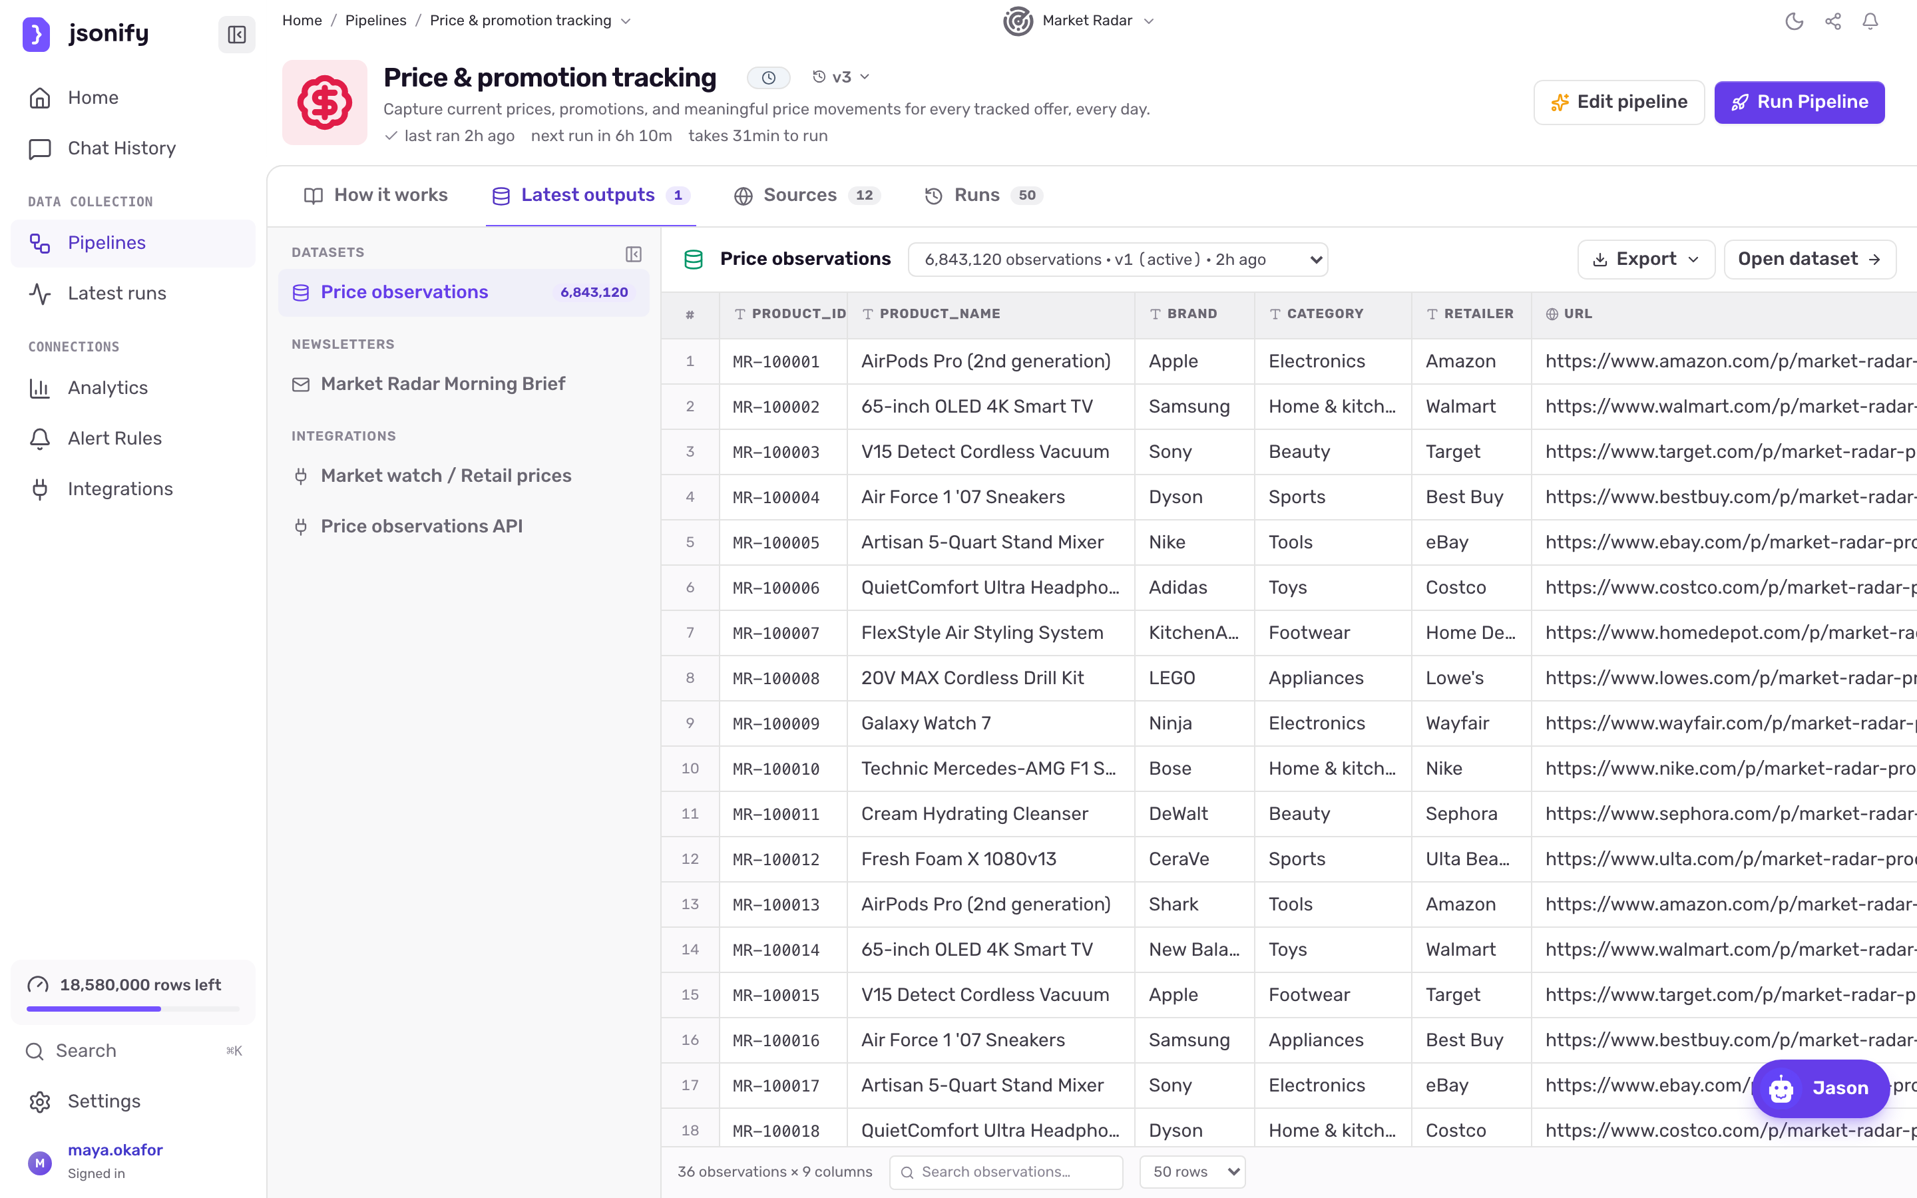Viewport: 1917px width, 1198px height.
Task: Click Open dataset button
Action: 1809,259
